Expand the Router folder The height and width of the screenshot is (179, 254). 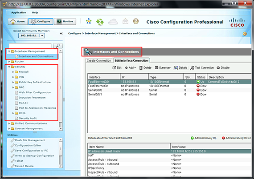[9, 61]
